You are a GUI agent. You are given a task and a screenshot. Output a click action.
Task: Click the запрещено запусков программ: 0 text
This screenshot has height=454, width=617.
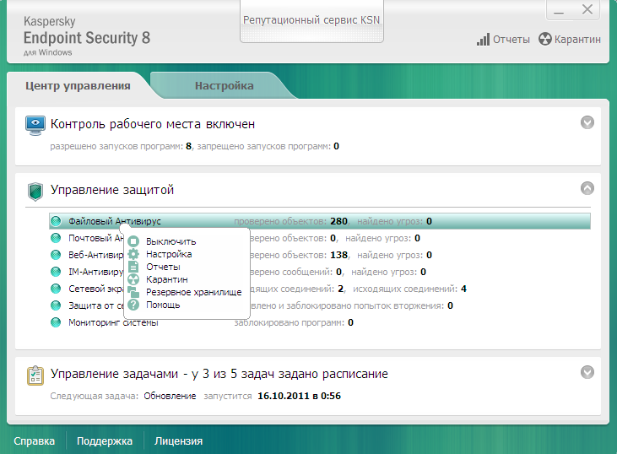click(268, 146)
